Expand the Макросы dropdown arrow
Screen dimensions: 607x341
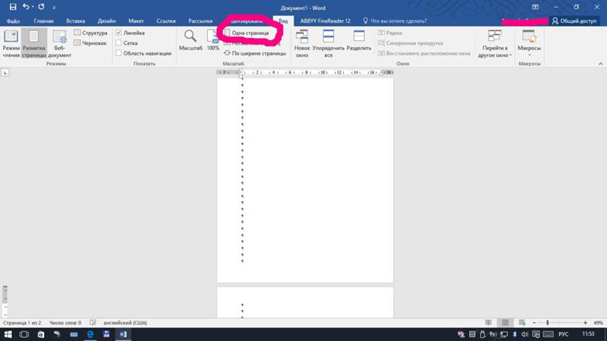529,55
